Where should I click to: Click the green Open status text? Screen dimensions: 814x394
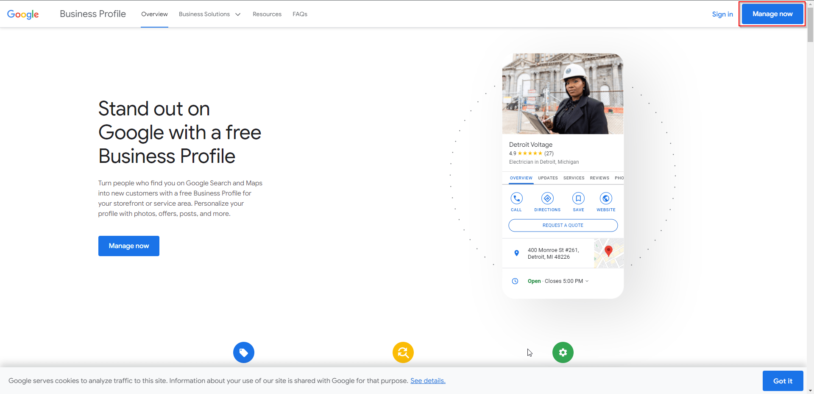[534, 281]
